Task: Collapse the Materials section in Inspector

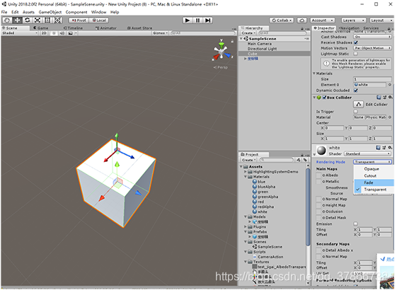Action: tap(314, 74)
